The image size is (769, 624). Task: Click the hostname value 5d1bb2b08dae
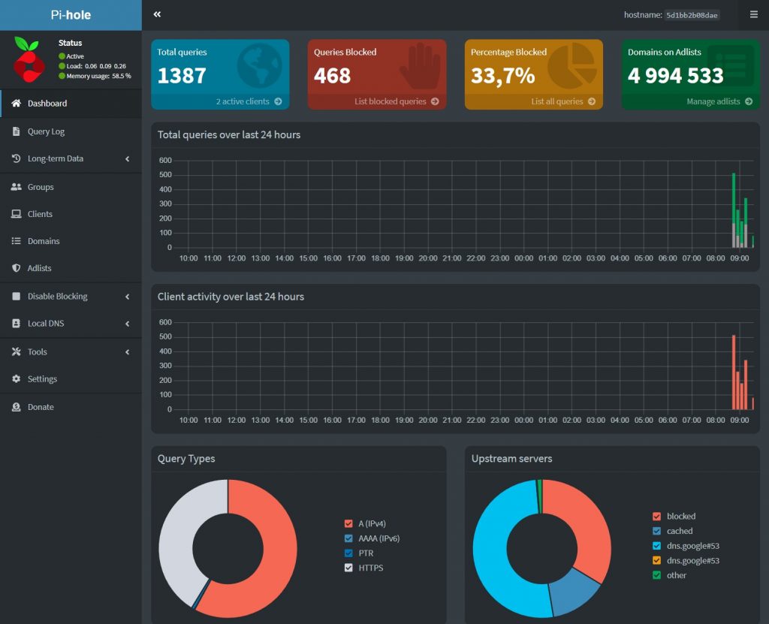pos(692,15)
